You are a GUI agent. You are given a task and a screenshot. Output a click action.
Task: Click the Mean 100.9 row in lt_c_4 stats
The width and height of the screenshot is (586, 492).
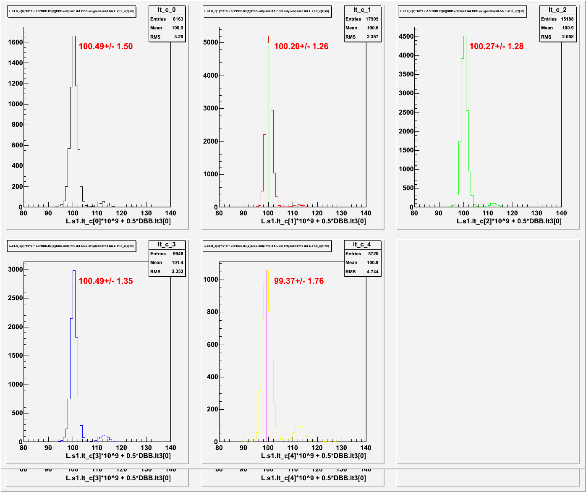point(362,262)
